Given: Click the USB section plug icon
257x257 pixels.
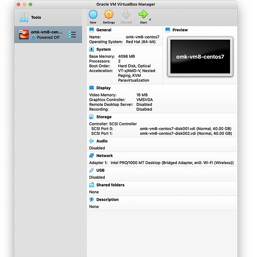Looking at the screenshot, I should click(91, 170).
